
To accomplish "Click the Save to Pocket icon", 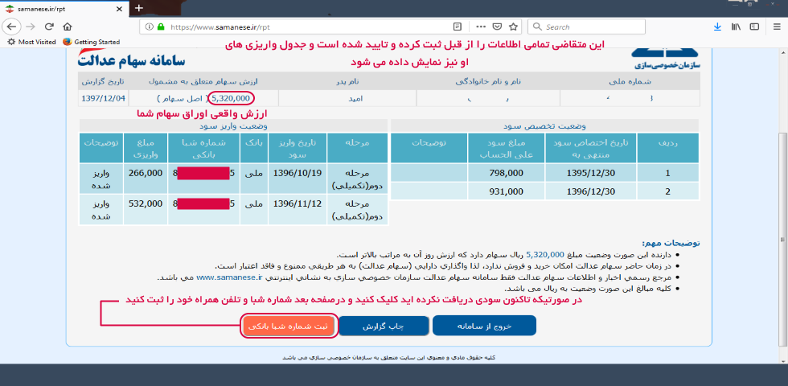I will pyautogui.click(x=496, y=26).
